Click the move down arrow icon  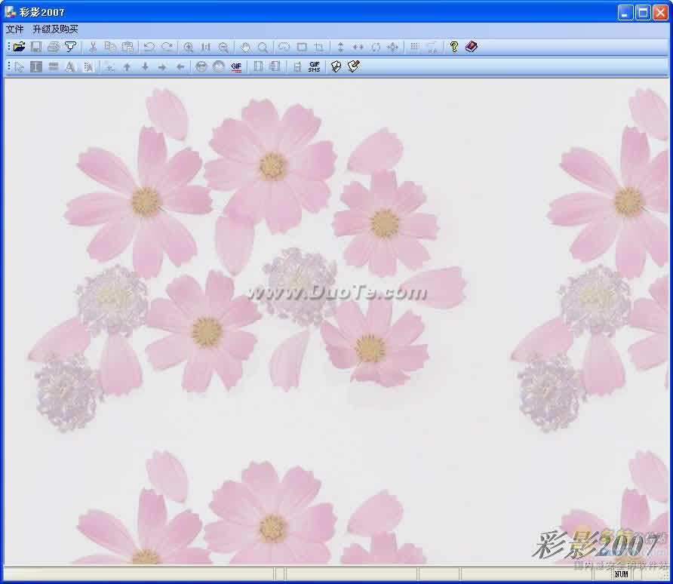(x=145, y=66)
